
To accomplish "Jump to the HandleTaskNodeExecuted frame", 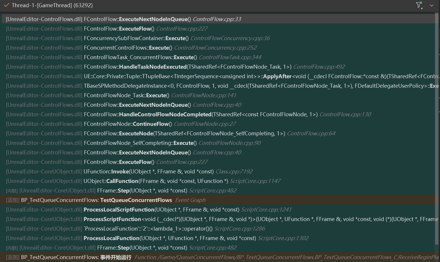I will tap(153, 67).
